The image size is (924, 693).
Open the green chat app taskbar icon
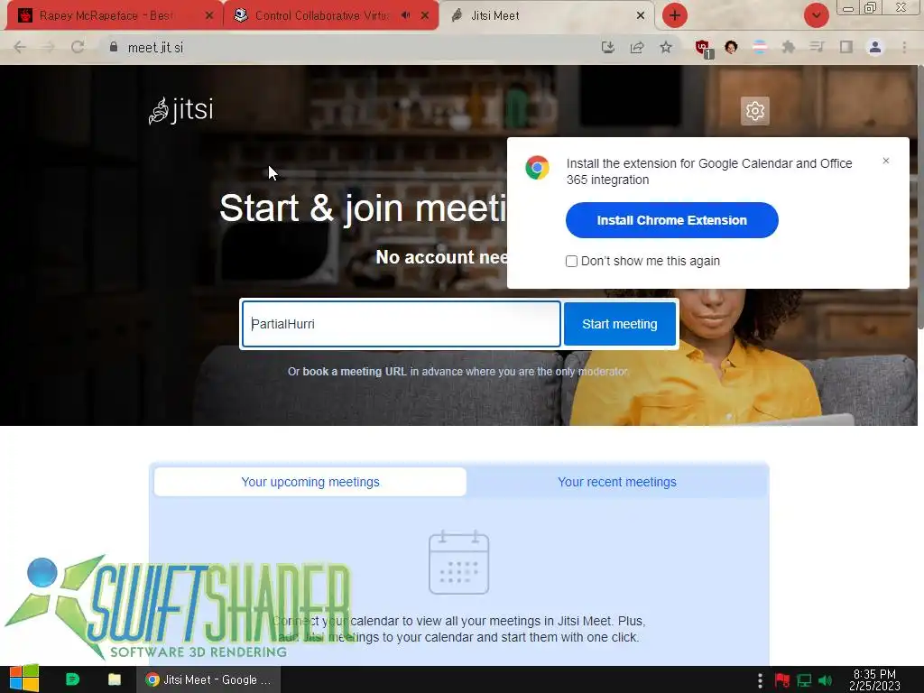coord(72,679)
